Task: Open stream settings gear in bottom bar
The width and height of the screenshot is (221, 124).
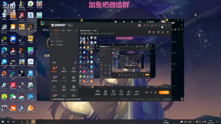Action: point(156,92)
